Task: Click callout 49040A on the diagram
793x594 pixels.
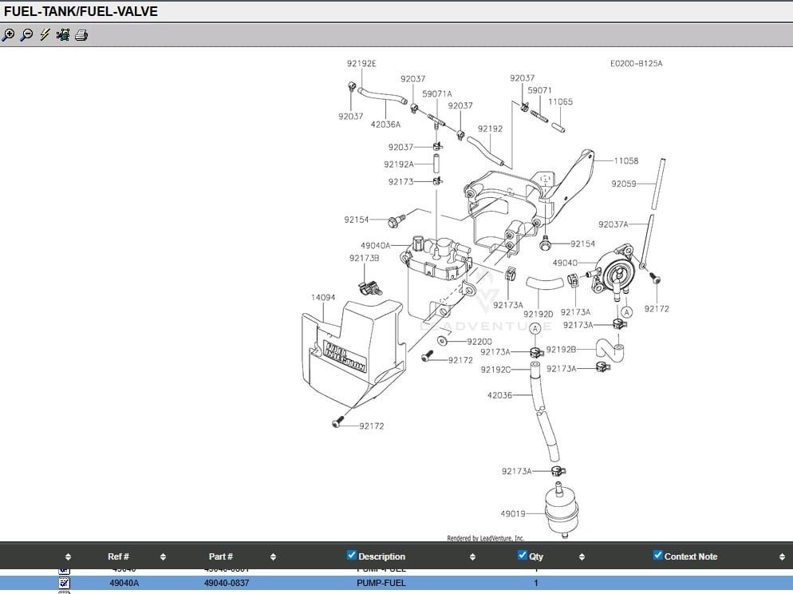Action: point(375,246)
